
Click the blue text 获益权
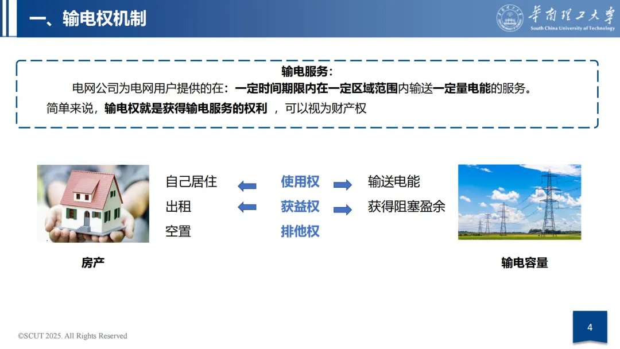click(300, 206)
